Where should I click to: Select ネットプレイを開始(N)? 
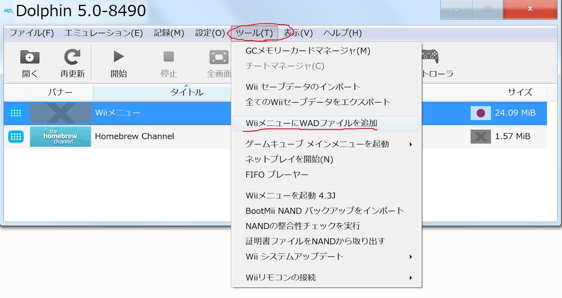(327, 159)
